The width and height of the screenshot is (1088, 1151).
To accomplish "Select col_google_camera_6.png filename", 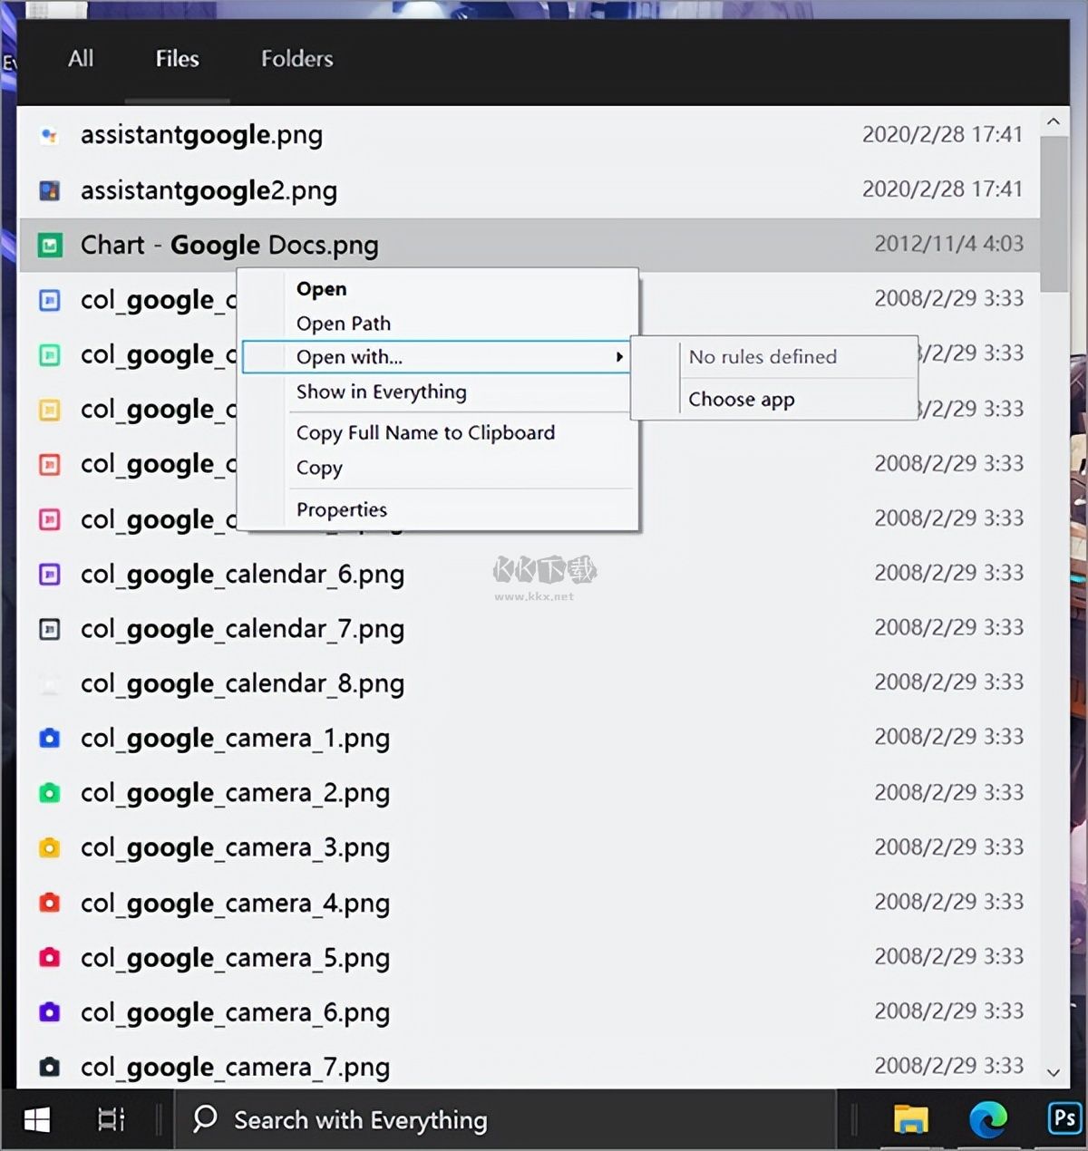I will coord(235,1012).
